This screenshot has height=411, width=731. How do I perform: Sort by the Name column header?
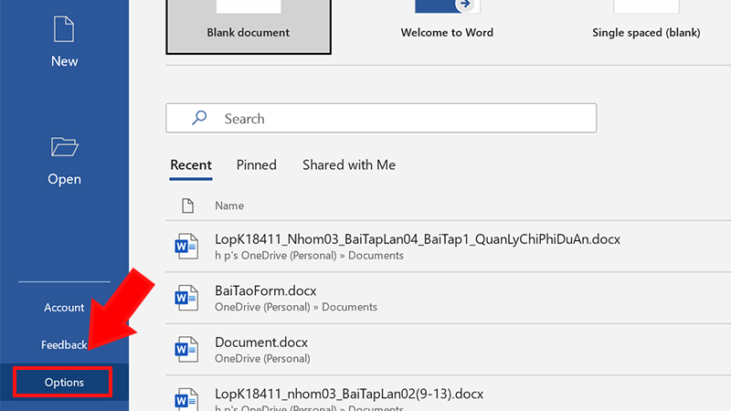229,205
